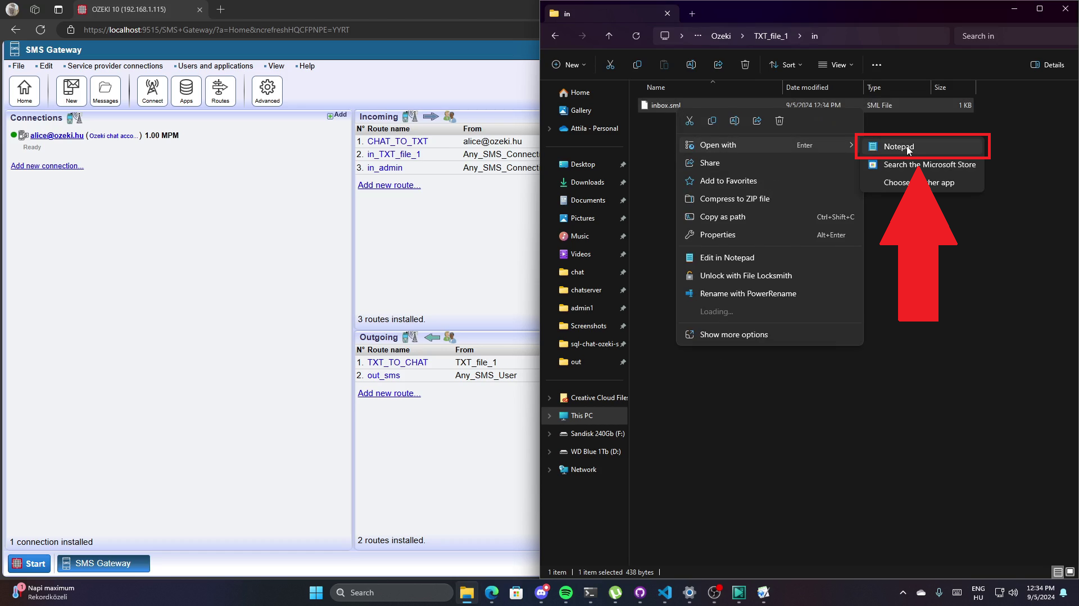This screenshot has width=1079, height=606.
Task: Click the Copy icon in context menu
Action: [712, 121]
